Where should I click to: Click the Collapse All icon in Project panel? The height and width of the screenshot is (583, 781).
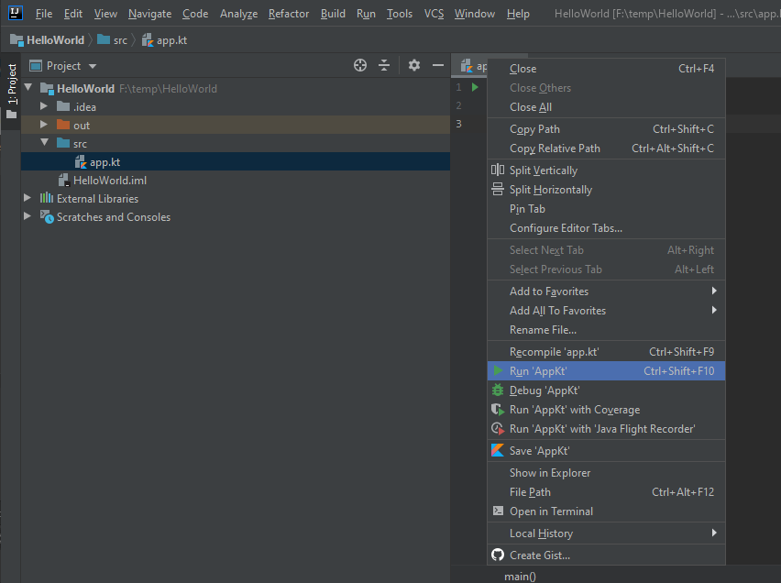(x=384, y=65)
